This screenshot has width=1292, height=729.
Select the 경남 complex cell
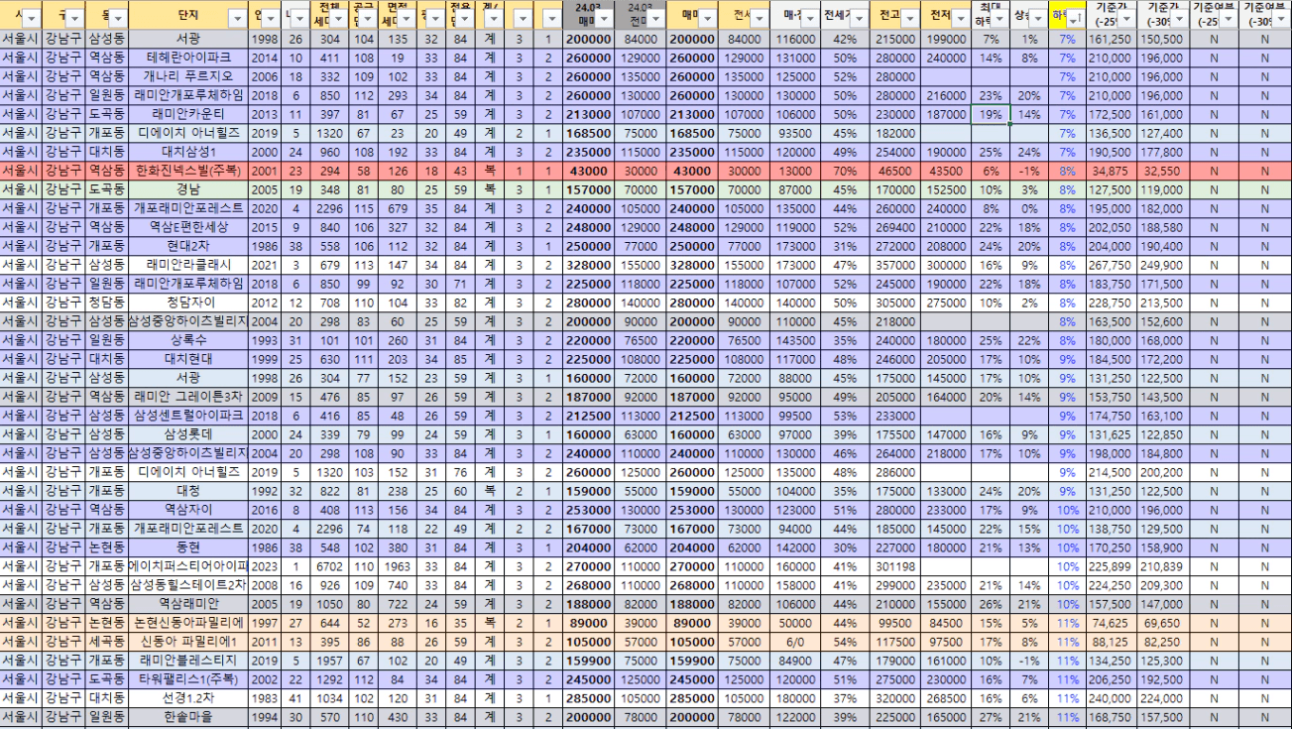click(x=187, y=189)
